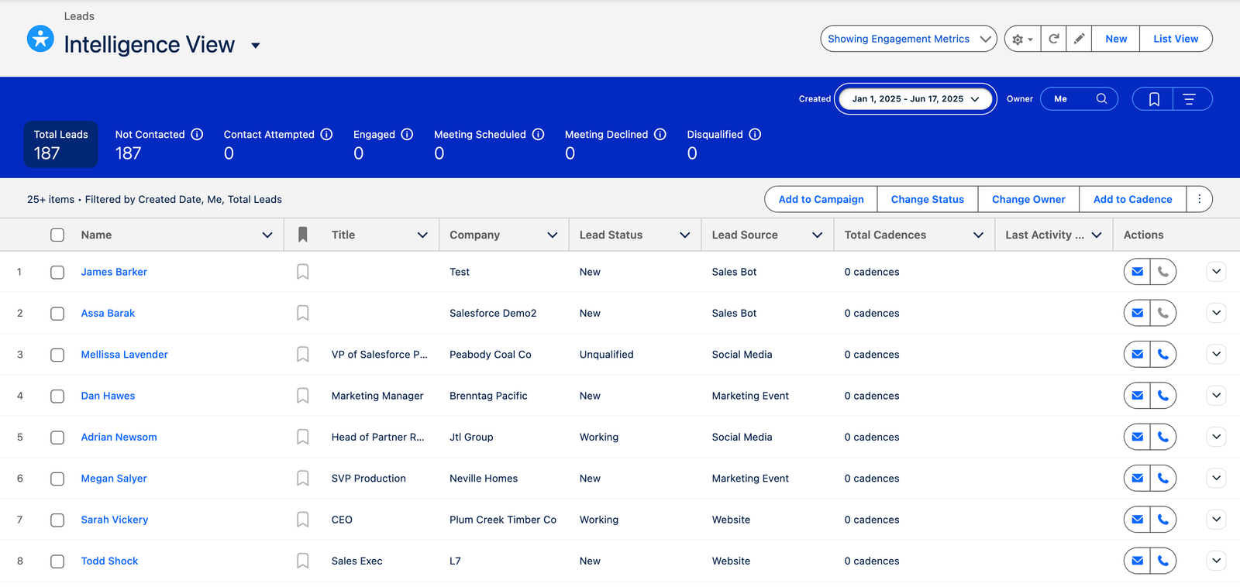
Task: Show info for Contact Attempted metric
Action: click(x=326, y=134)
